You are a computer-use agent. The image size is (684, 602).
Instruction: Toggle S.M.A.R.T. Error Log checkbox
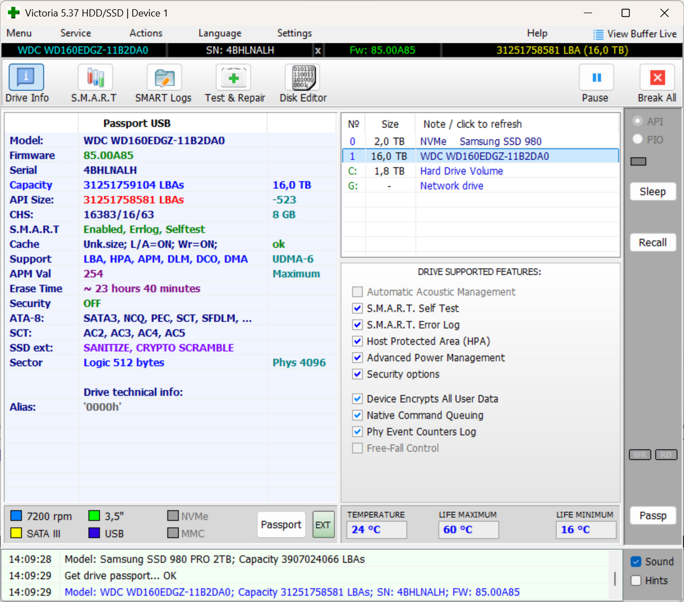click(357, 325)
